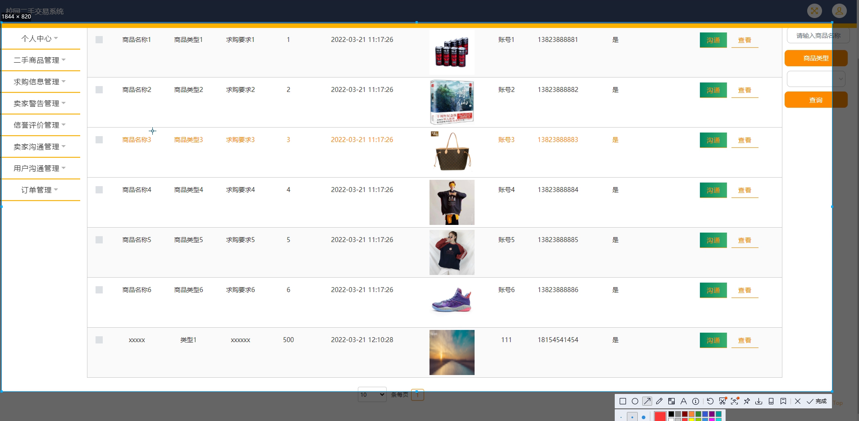The width and height of the screenshot is (859, 421).
Task: Check the box for 商品名称1 row
Action: [99, 40]
